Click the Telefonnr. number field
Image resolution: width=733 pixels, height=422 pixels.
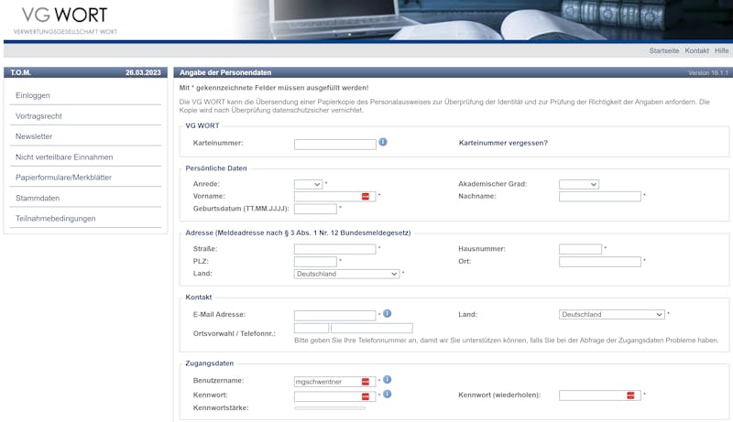click(x=372, y=328)
